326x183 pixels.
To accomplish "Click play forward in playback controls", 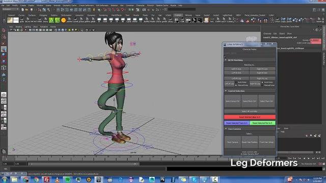I will coord(309,158).
